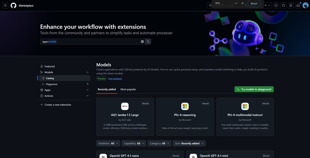Open the notifications inbox icon
This screenshot has width=310, height=158.
pos(298,5)
